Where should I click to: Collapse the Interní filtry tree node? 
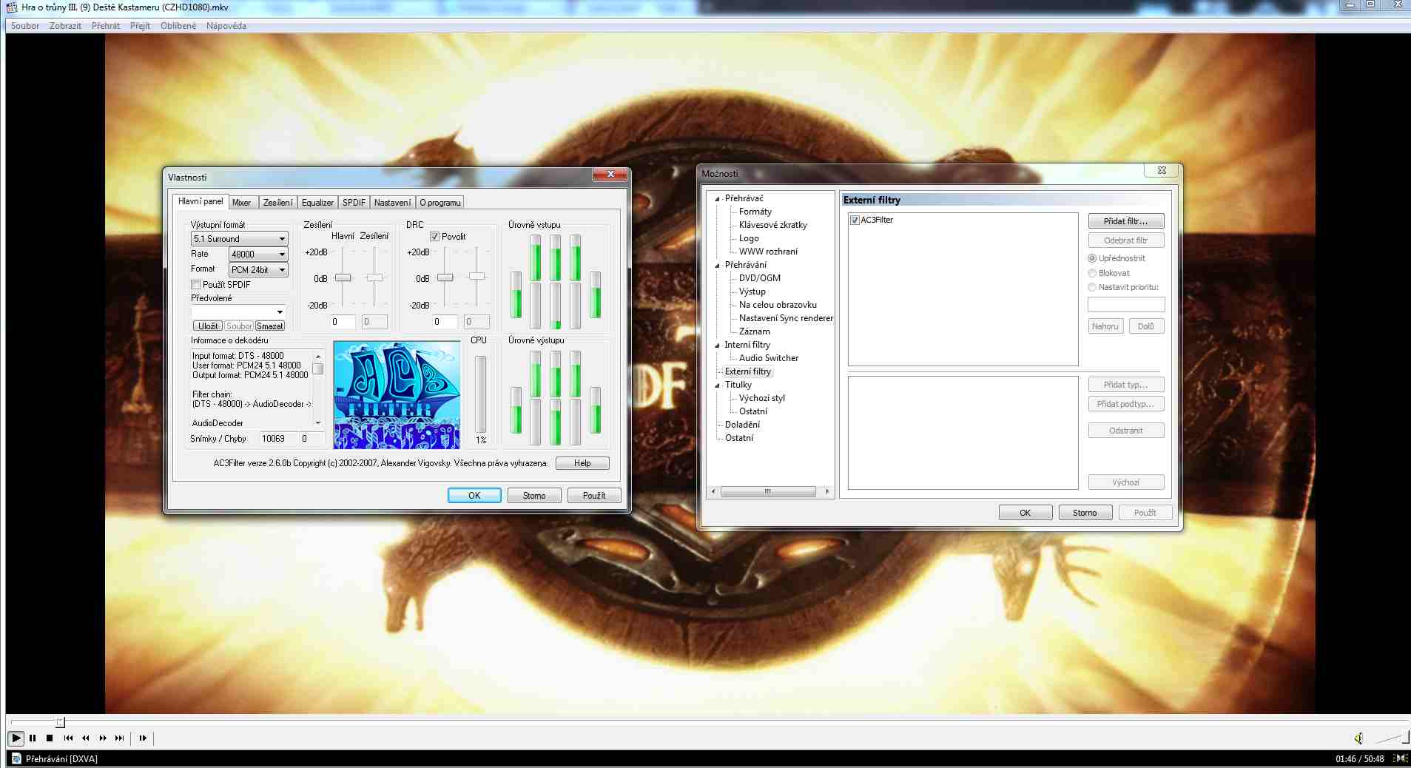coord(717,345)
